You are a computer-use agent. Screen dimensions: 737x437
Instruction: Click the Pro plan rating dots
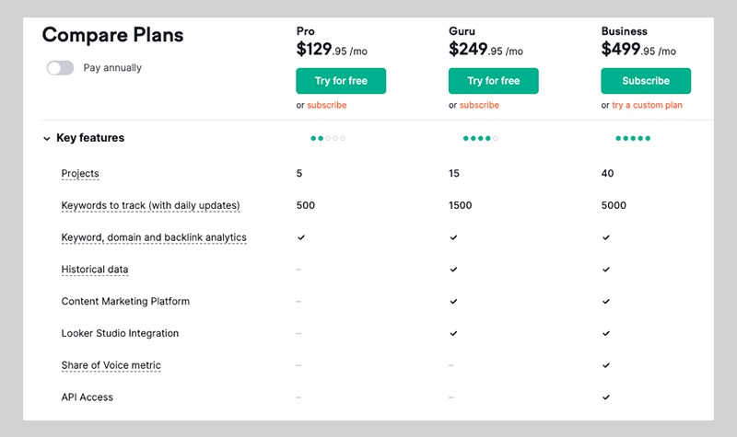coord(328,139)
